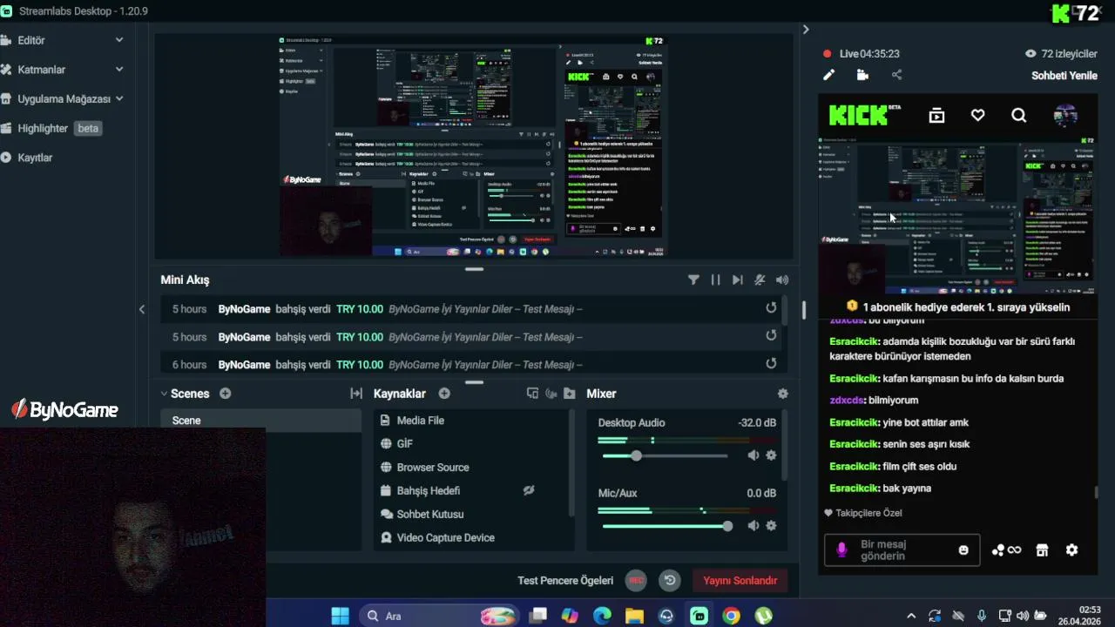Edit stream info pencil icon
The width and height of the screenshot is (1115, 627).
(x=829, y=75)
